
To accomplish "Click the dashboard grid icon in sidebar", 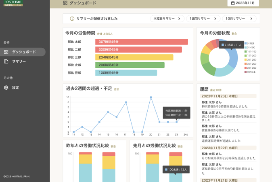I will [x=6, y=52].
